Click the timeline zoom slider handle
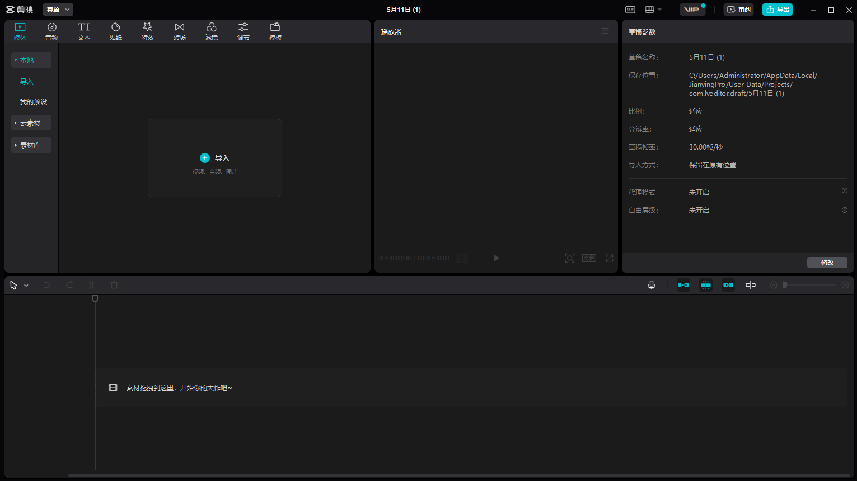Viewport: 857px width, 481px height. pyautogui.click(x=785, y=285)
